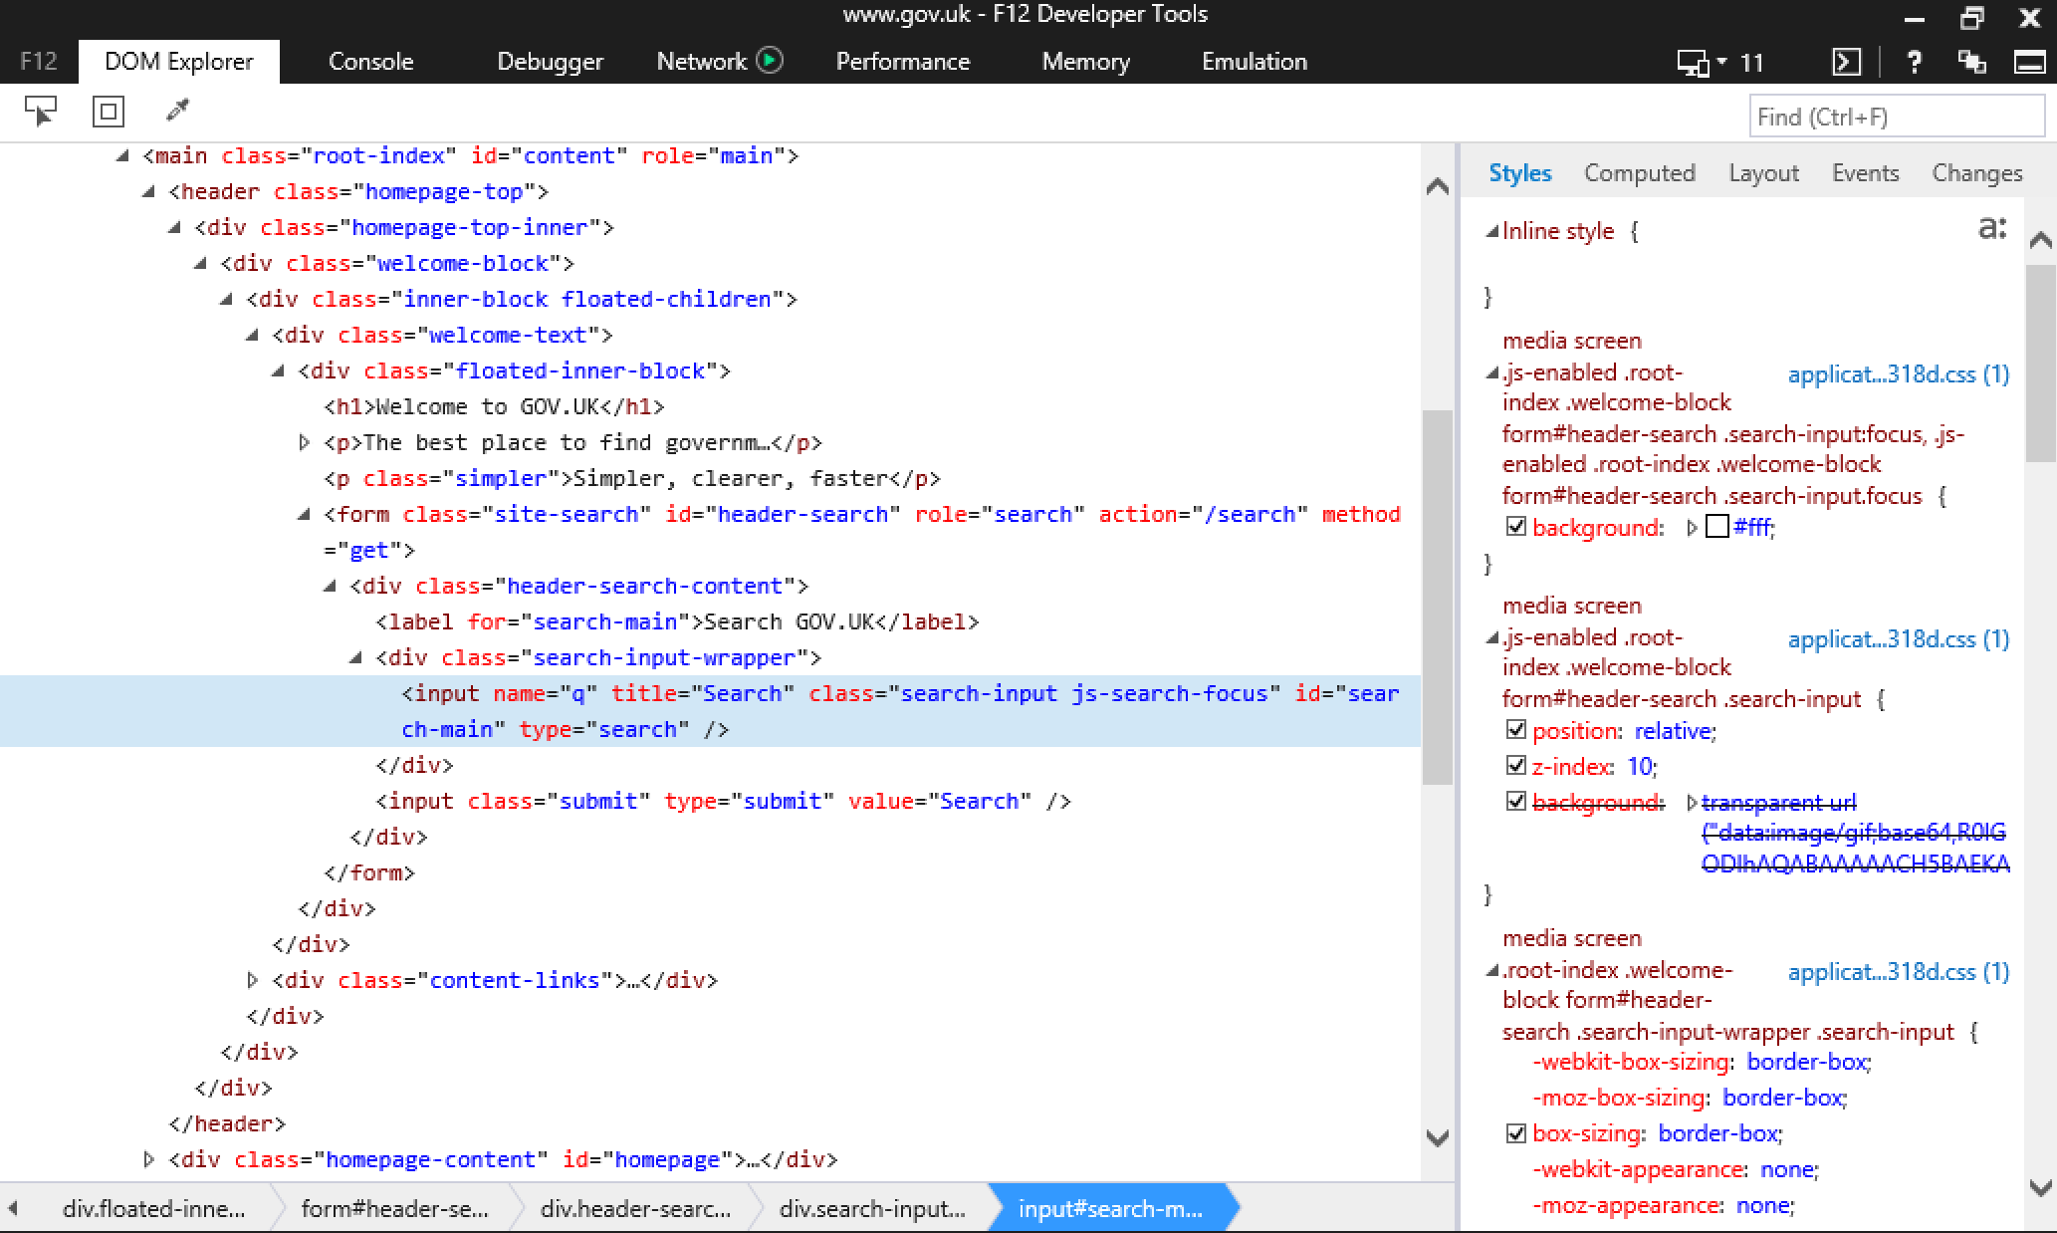
Task: Switch to the Memory tab
Action: pos(1085,62)
